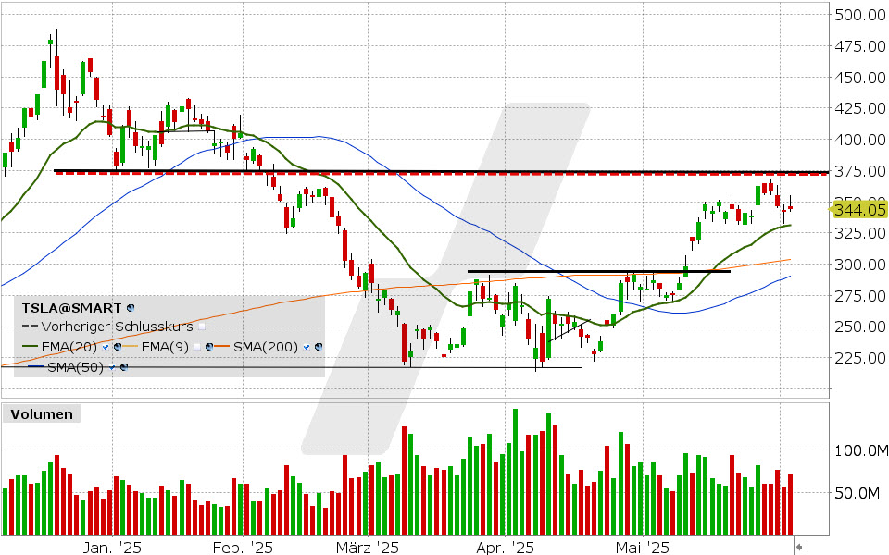Click the 500.00 price axis label
Viewport: 889px width, 555px height.
click(860, 15)
